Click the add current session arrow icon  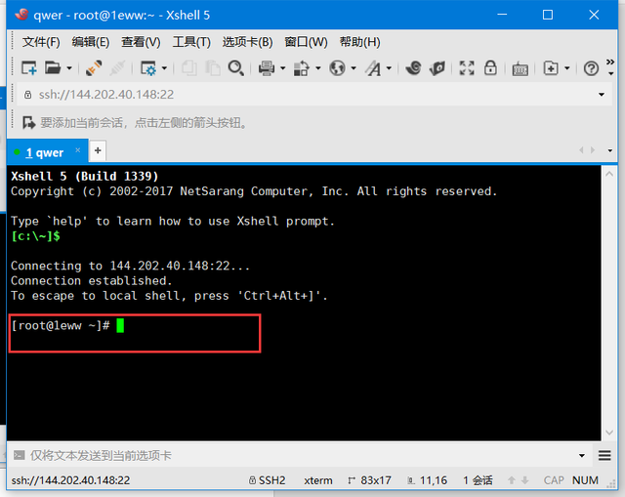click(x=28, y=123)
